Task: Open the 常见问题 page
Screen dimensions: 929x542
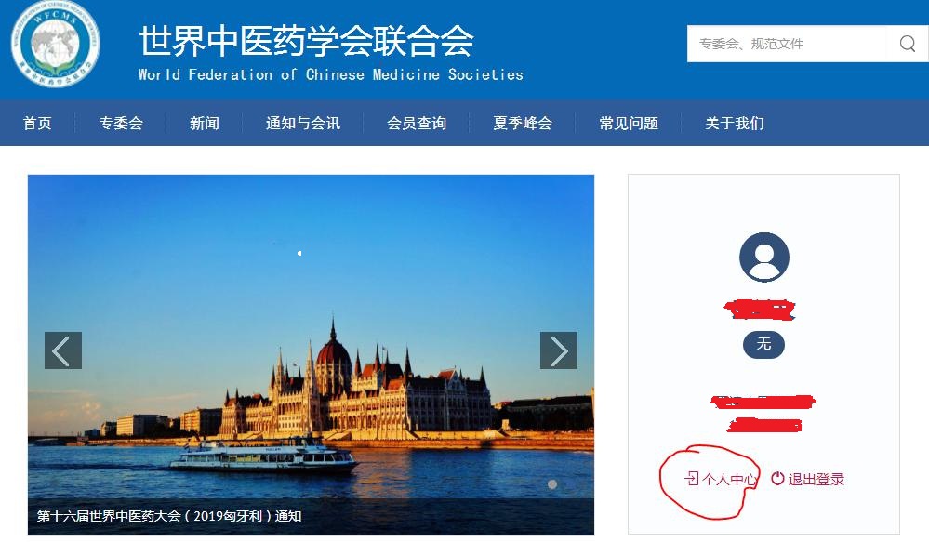Action: coord(629,124)
